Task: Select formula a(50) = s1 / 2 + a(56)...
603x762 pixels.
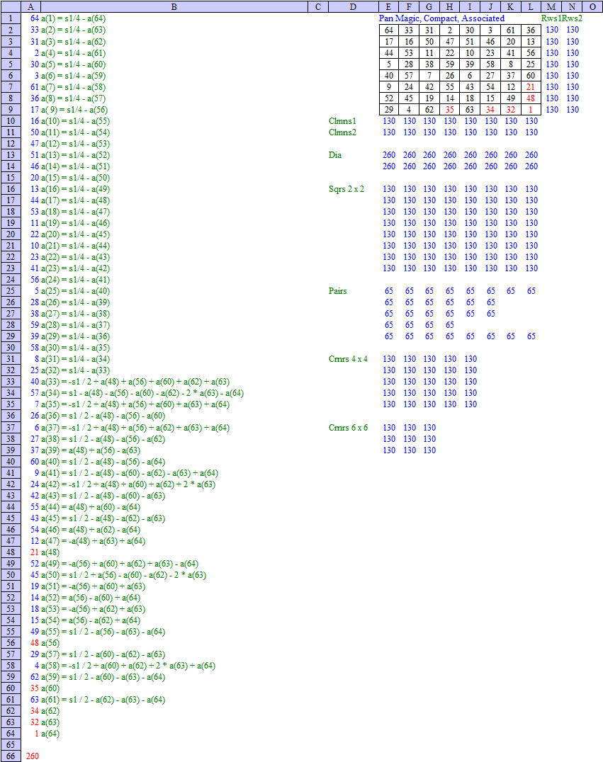Action: click(x=123, y=575)
